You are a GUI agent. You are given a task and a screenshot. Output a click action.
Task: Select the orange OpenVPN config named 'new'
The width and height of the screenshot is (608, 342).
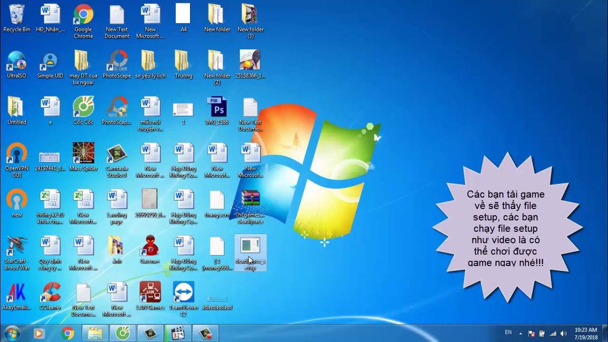[17, 203]
